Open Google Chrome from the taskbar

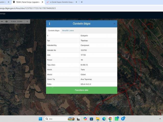[x=110, y=119]
